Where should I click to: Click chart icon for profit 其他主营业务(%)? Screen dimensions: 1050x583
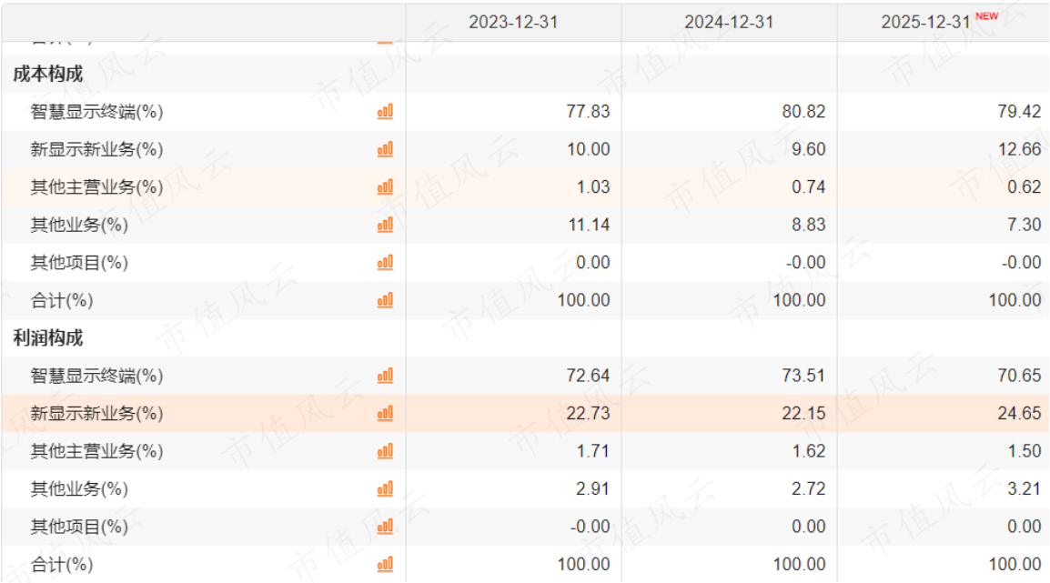tap(385, 451)
